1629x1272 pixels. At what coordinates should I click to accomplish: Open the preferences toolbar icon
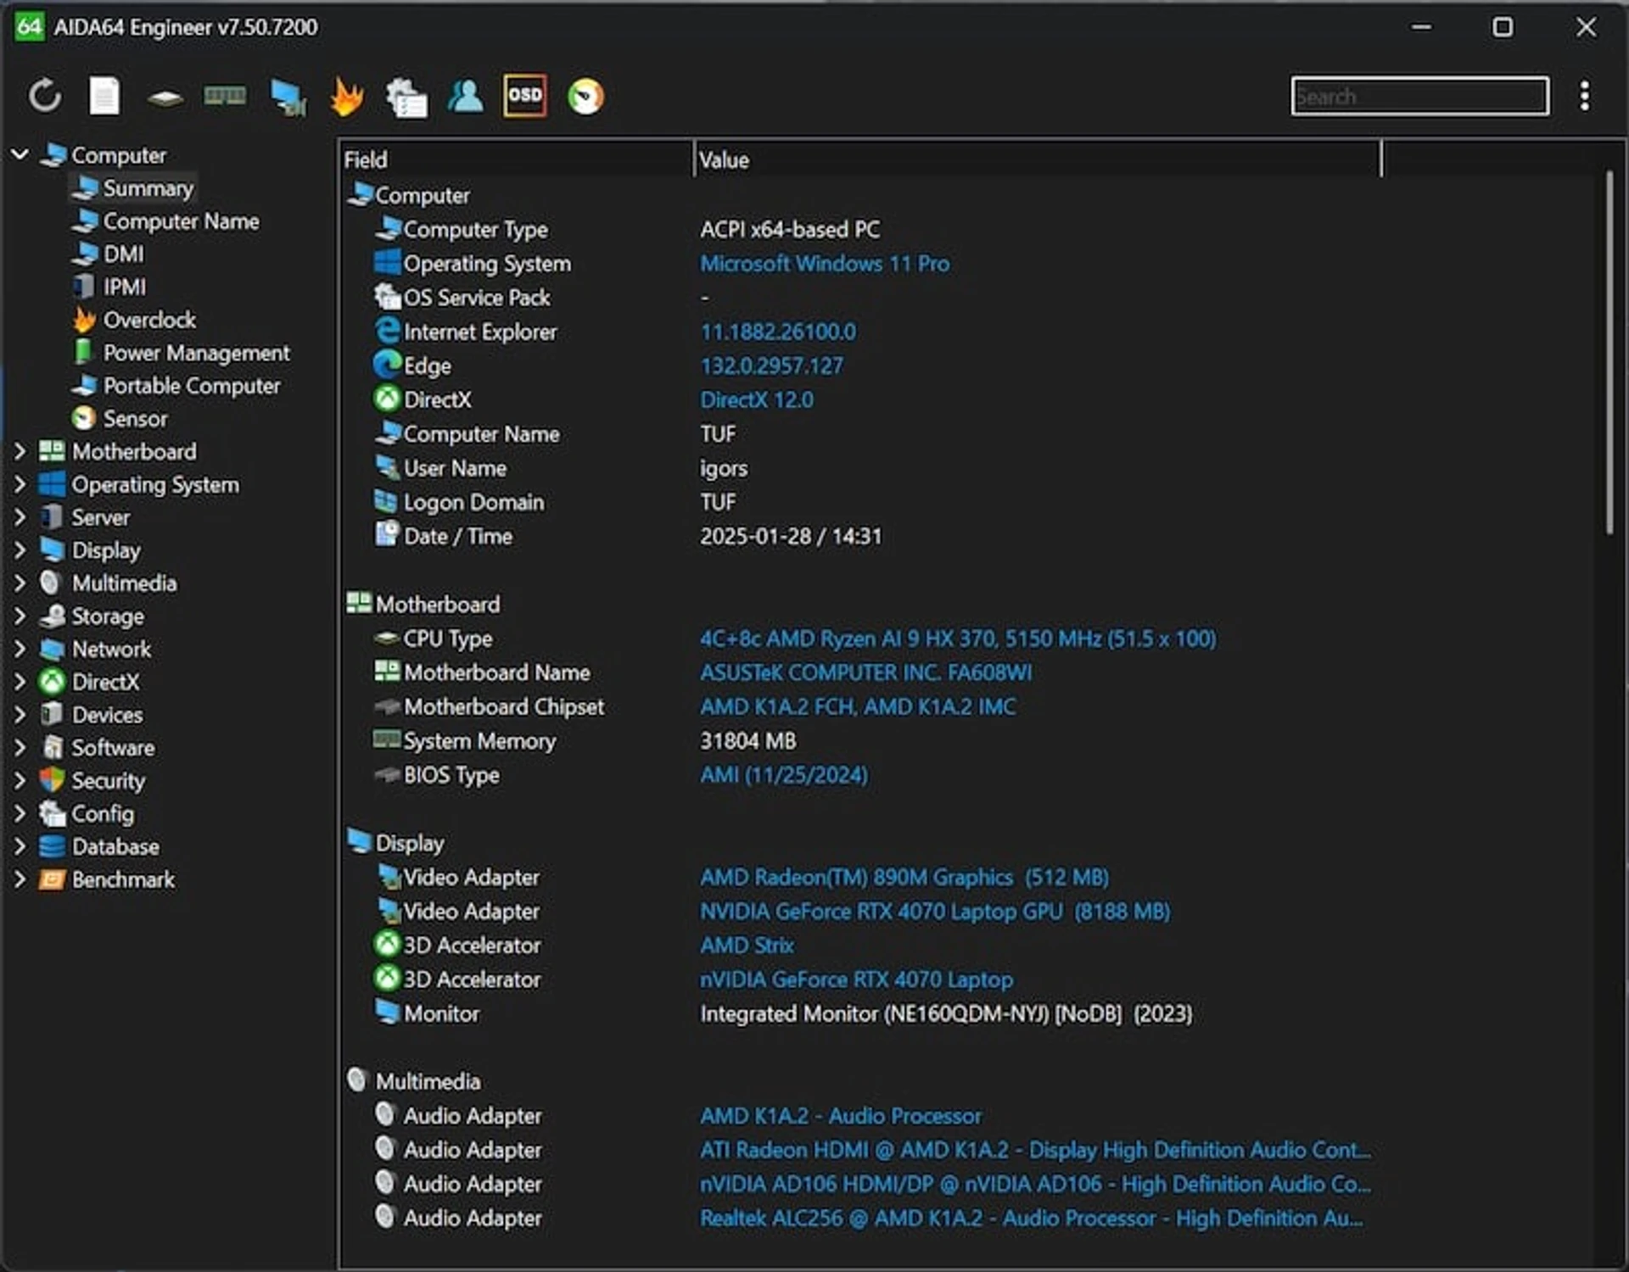[406, 97]
